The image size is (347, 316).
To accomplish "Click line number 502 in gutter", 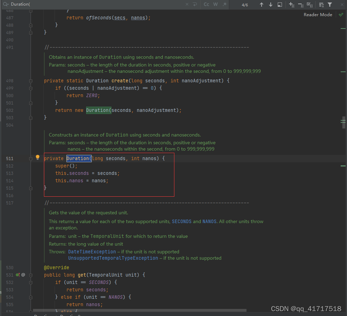I will (10, 110).
